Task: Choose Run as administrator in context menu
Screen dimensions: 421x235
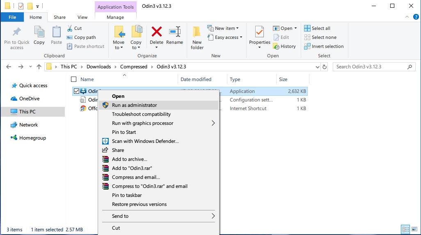Action: 158,105
